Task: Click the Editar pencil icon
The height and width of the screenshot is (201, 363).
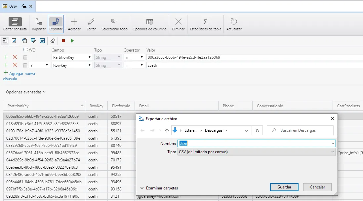Action: click(91, 22)
